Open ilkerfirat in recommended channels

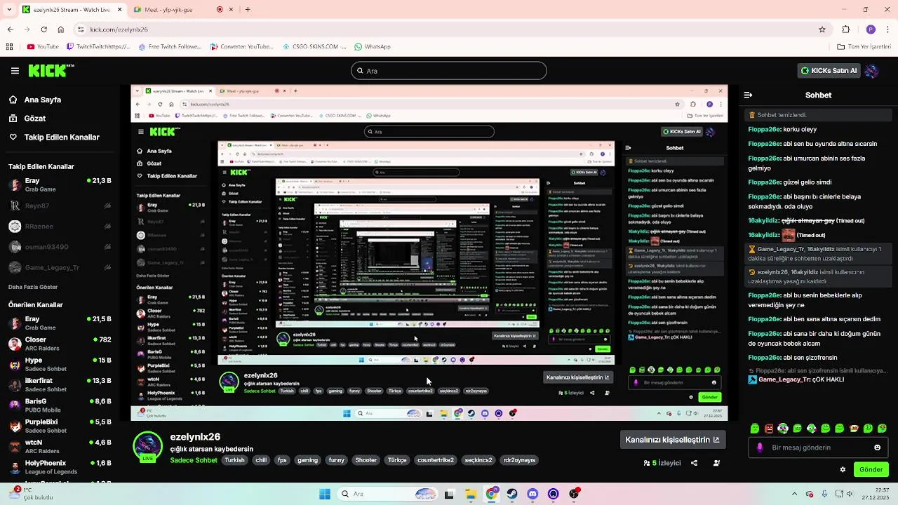tap(60, 385)
